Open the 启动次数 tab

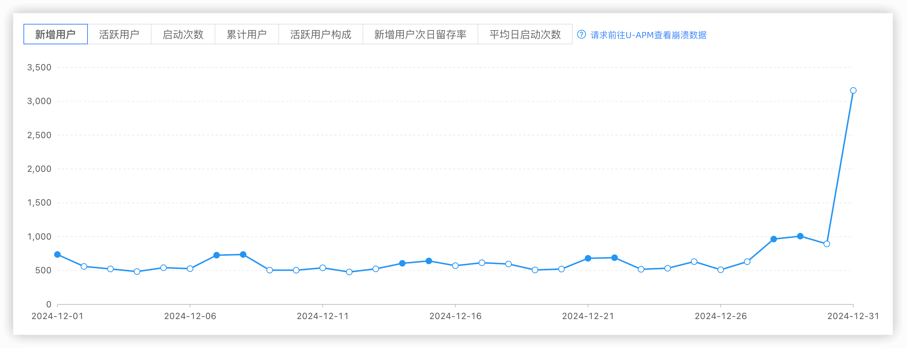pos(183,34)
